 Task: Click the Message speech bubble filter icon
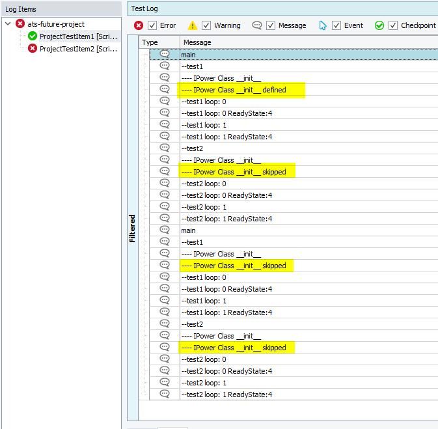(257, 25)
